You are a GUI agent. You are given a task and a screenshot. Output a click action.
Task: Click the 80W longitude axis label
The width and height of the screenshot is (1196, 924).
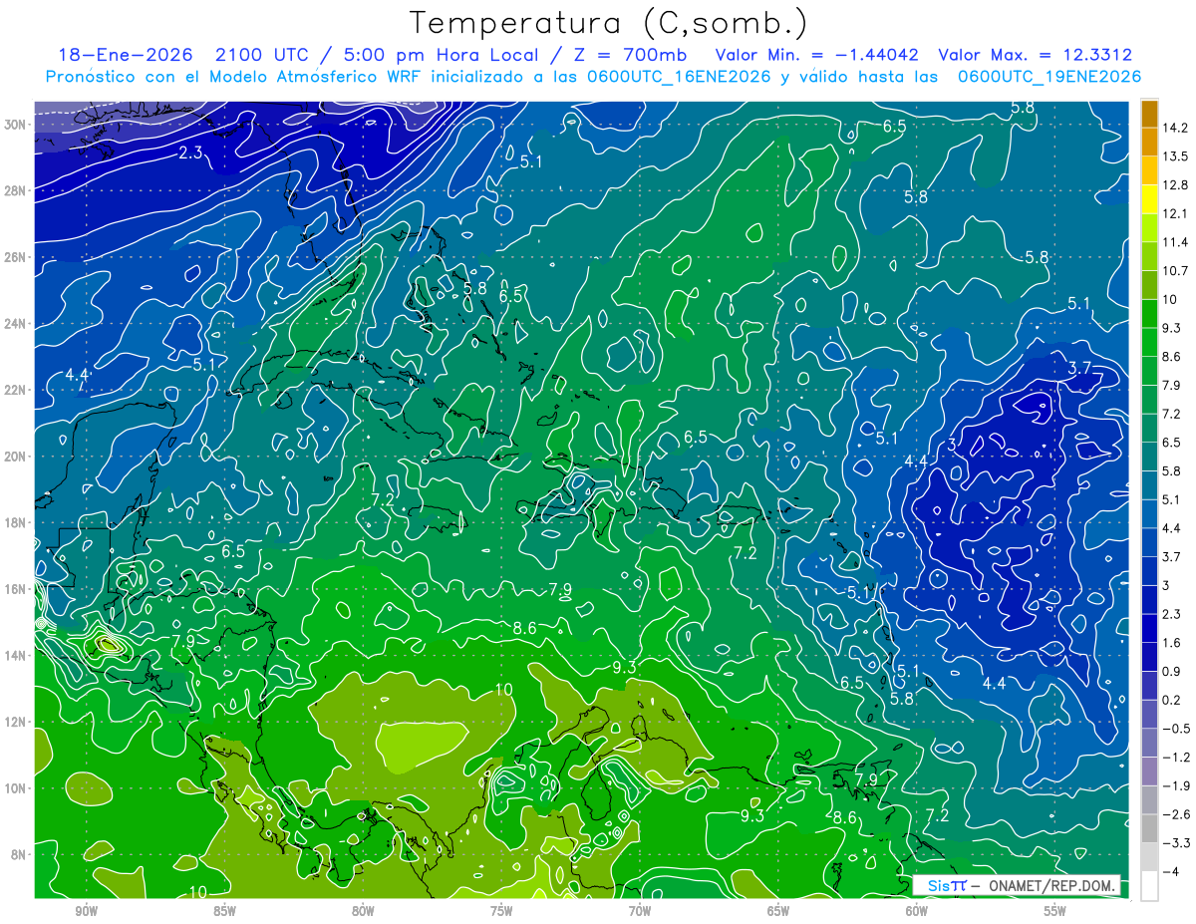(363, 911)
